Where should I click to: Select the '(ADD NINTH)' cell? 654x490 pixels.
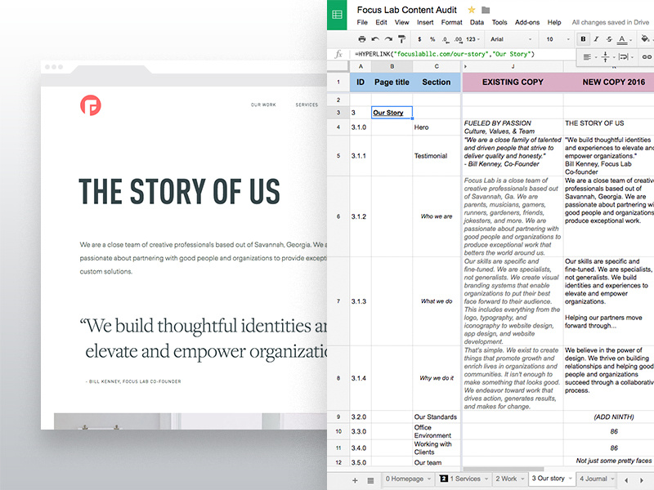point(609,416)
